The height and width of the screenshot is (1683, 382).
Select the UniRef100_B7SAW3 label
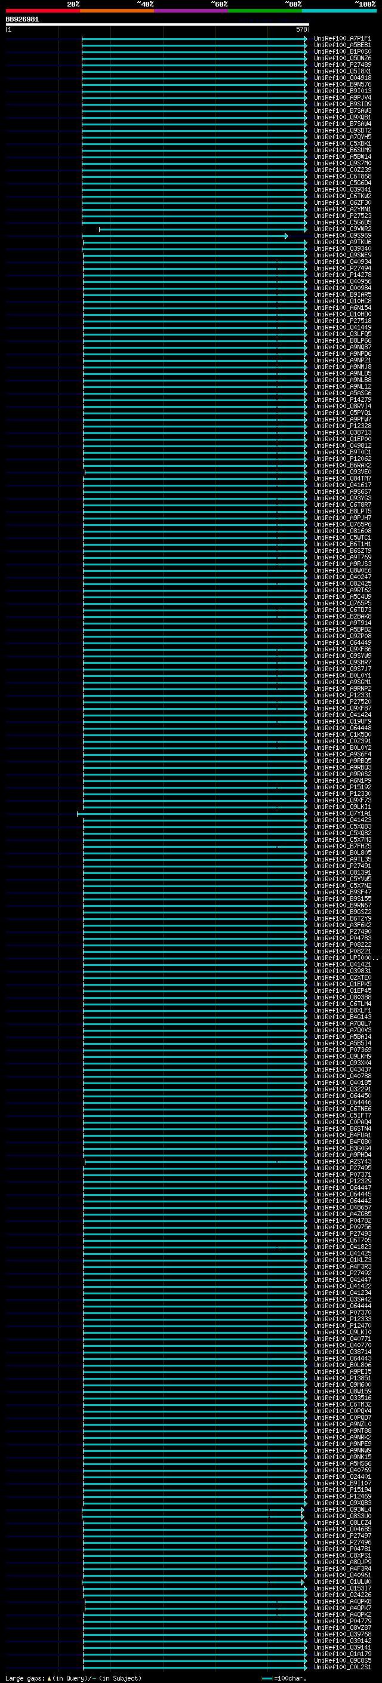(x=342, y=110)
